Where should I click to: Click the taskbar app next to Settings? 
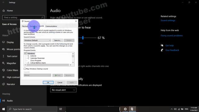[x=132, y=109]
